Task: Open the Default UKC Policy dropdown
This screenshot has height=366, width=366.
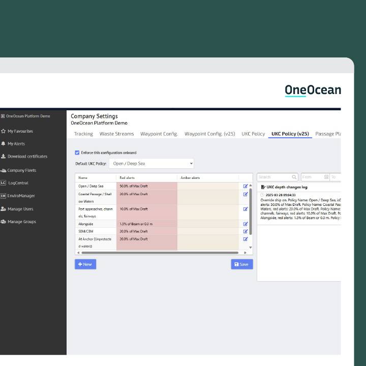Action: pos(151,164)
